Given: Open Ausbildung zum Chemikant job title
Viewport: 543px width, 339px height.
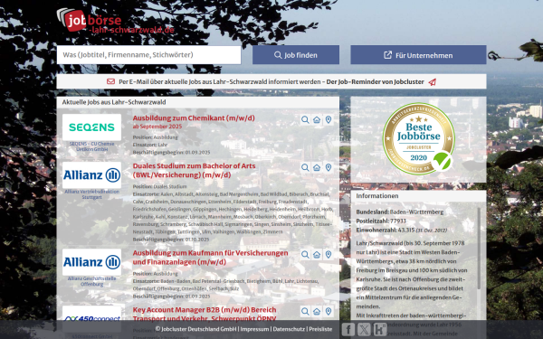Looking at the screenshot, I should pyautogui.click(x=194, y=118).
